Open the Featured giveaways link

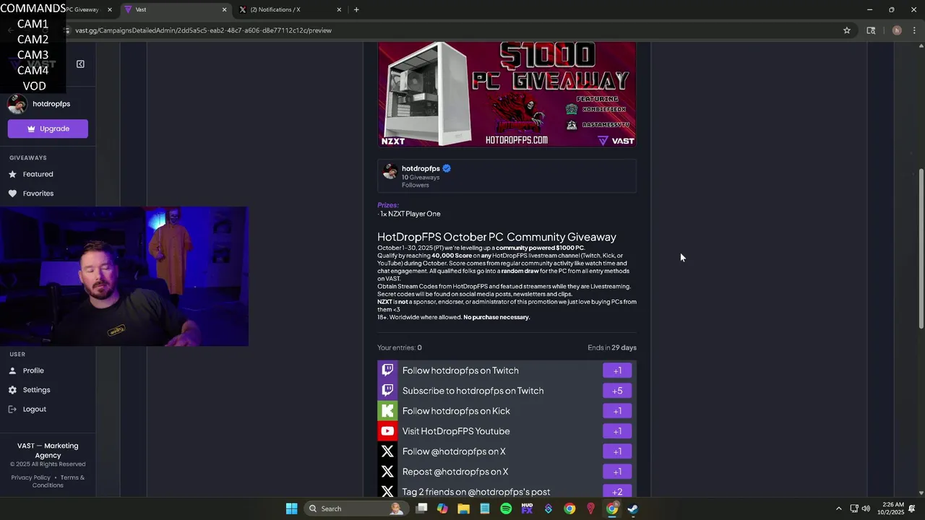pyautogui.click(x=38, y=174)
